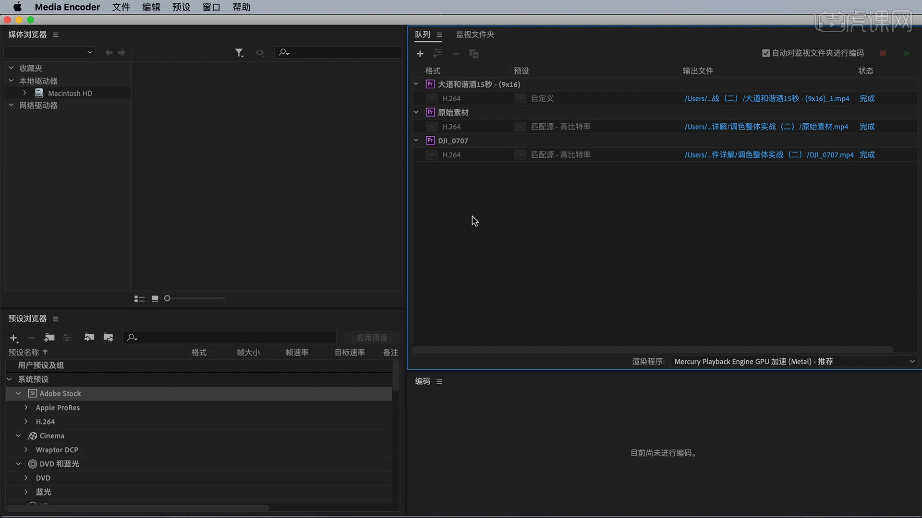This screenshot has width=922, height=518.
Task: Open the 编辑 menu
Action: 151,7
